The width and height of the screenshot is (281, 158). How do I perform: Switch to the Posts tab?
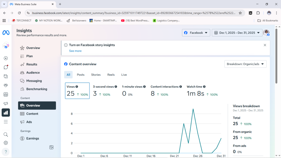[x=81, y=75]
